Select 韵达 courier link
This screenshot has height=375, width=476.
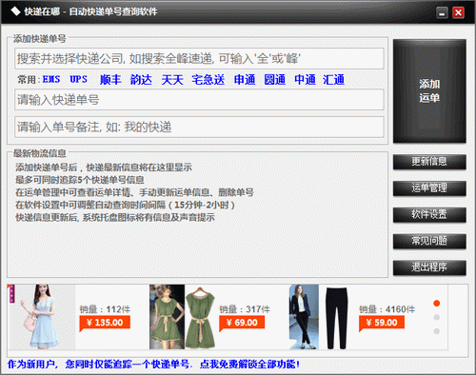click(141, 79)
